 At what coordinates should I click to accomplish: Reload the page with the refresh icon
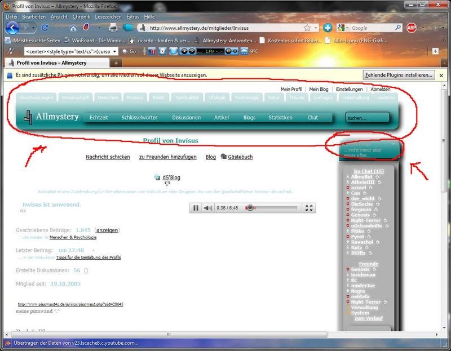45,28
